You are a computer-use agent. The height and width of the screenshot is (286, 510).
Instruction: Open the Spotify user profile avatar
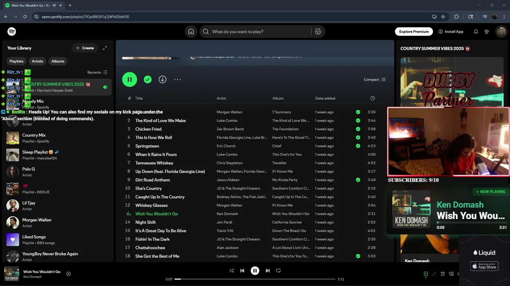(x=501, y=32)
